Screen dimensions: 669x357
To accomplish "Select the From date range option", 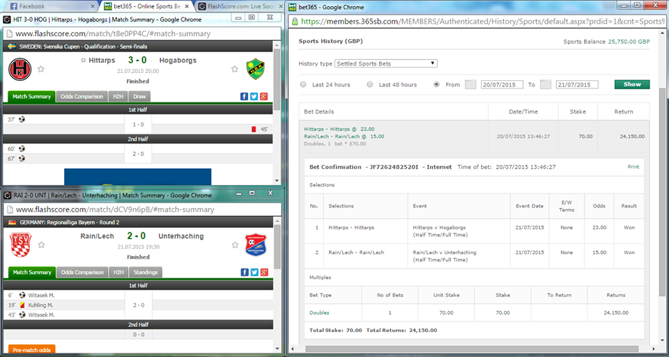I will coord(436,84).
